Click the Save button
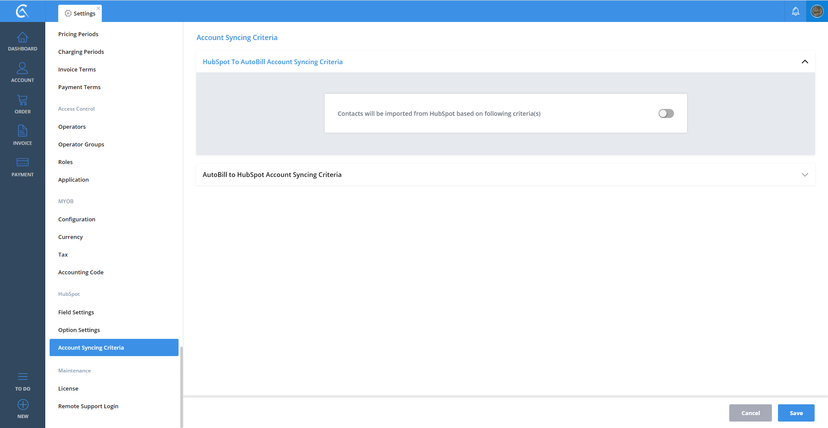 [x=796, y=413]
